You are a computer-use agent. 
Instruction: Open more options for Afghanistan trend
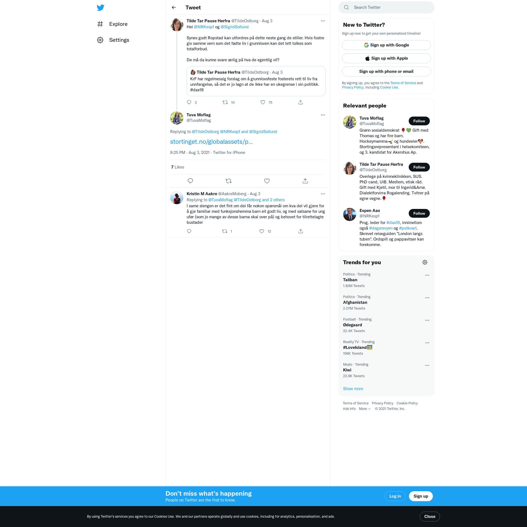[427, 298]
